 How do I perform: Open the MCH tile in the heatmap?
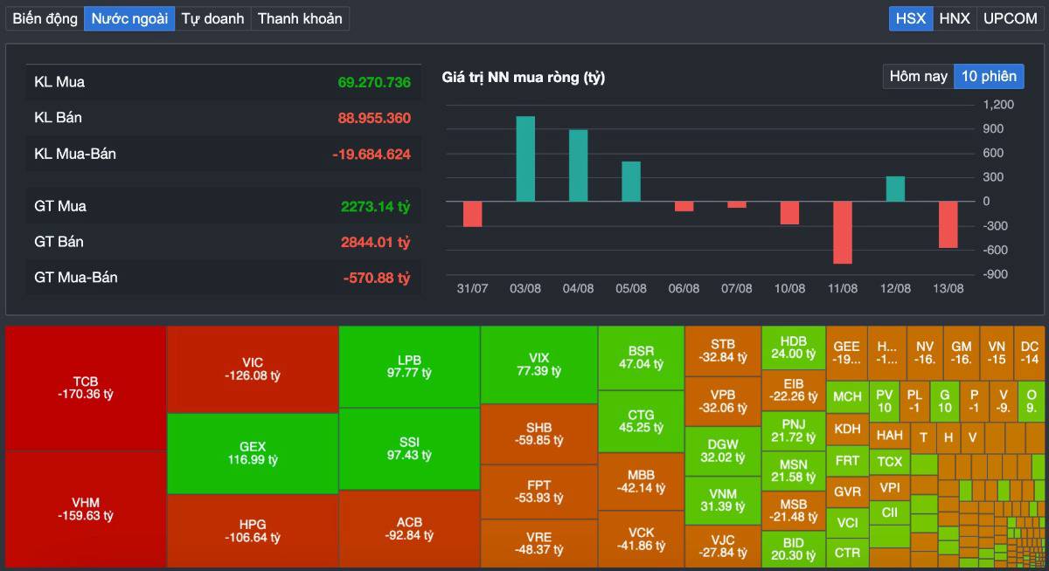click(847, 396)
